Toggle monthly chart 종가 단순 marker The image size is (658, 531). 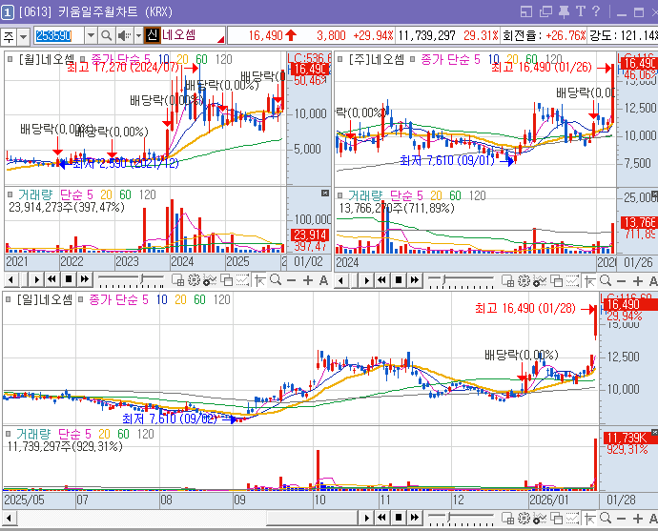point(83,59)
